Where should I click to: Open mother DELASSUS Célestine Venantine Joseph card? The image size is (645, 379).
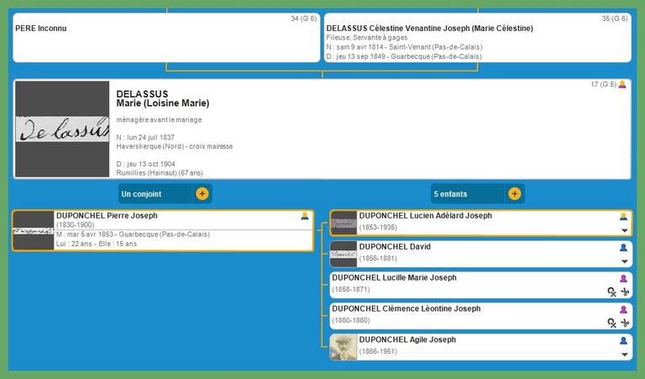point(476,38)
